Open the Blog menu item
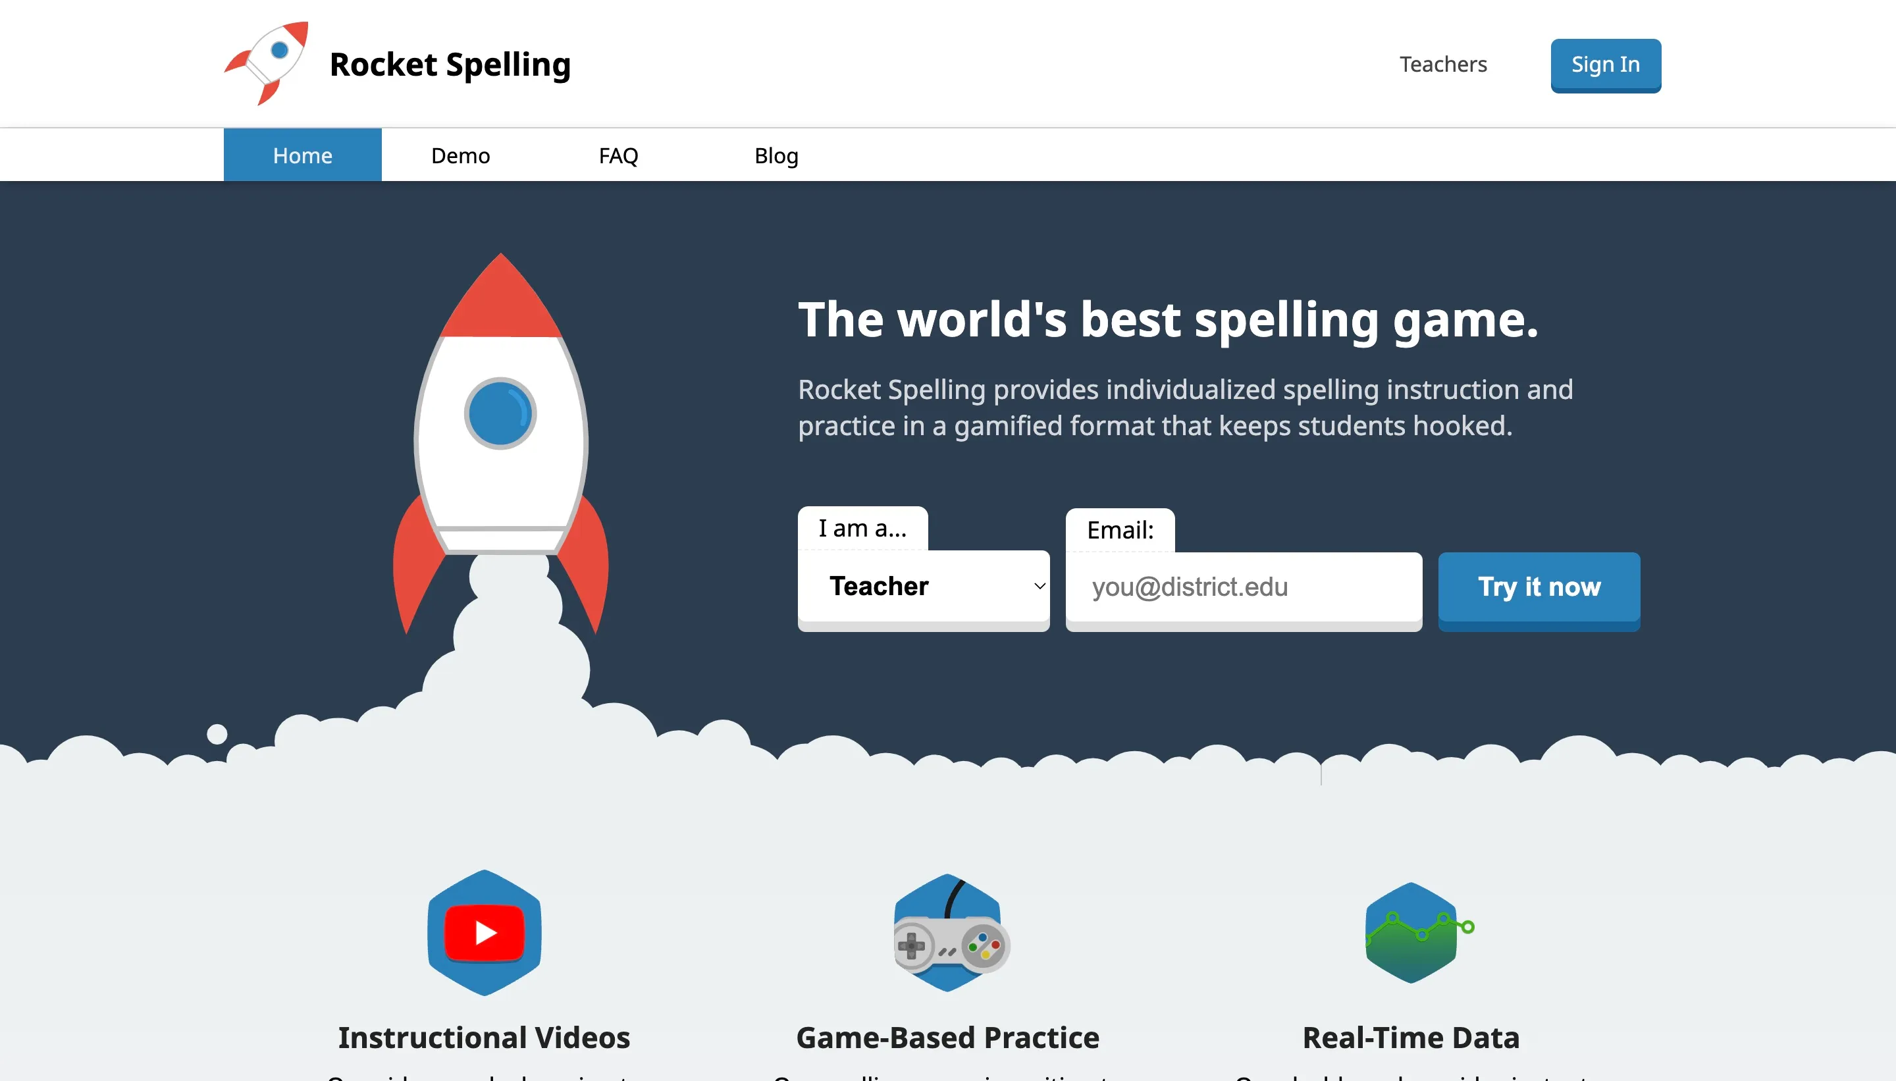Viewport: 1896px width, 1081px height. (776, 153)
